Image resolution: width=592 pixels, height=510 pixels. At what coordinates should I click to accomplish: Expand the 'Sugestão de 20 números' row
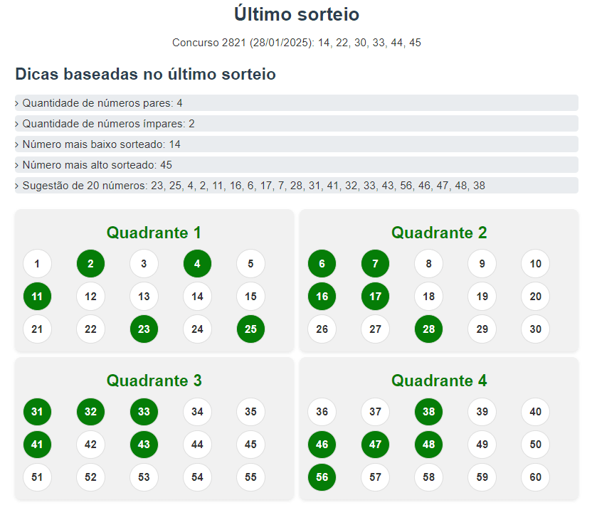point(297,186)
